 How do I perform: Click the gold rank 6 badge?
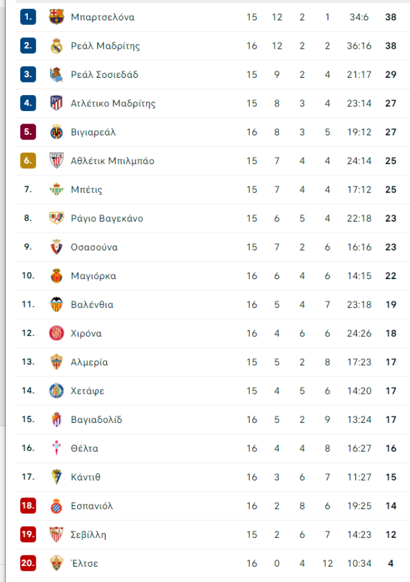click(28, 161)
